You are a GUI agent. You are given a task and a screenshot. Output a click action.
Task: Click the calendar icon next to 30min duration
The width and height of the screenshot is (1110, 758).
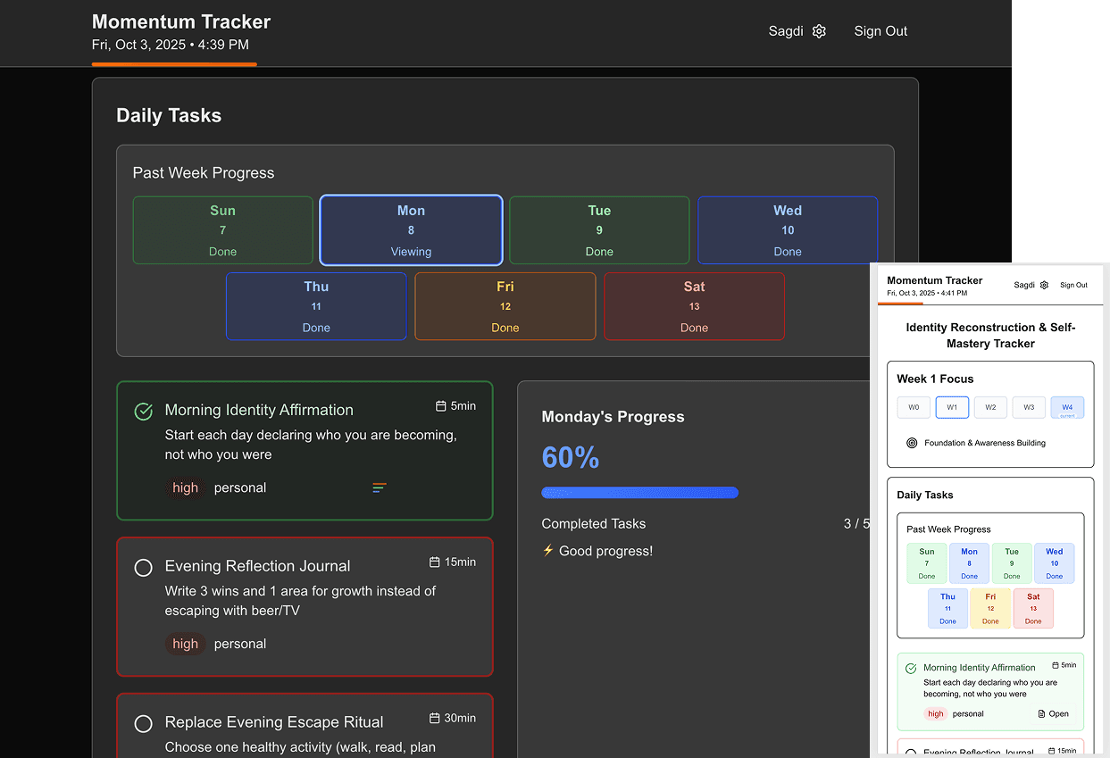(x=435, y=719)
